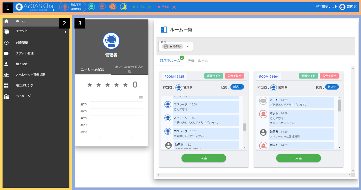Image resolution: width=361 pixels, height=190 pixels.
Task: Expand the チャット sidebar submenu chevron
Action: coord(65,32)
